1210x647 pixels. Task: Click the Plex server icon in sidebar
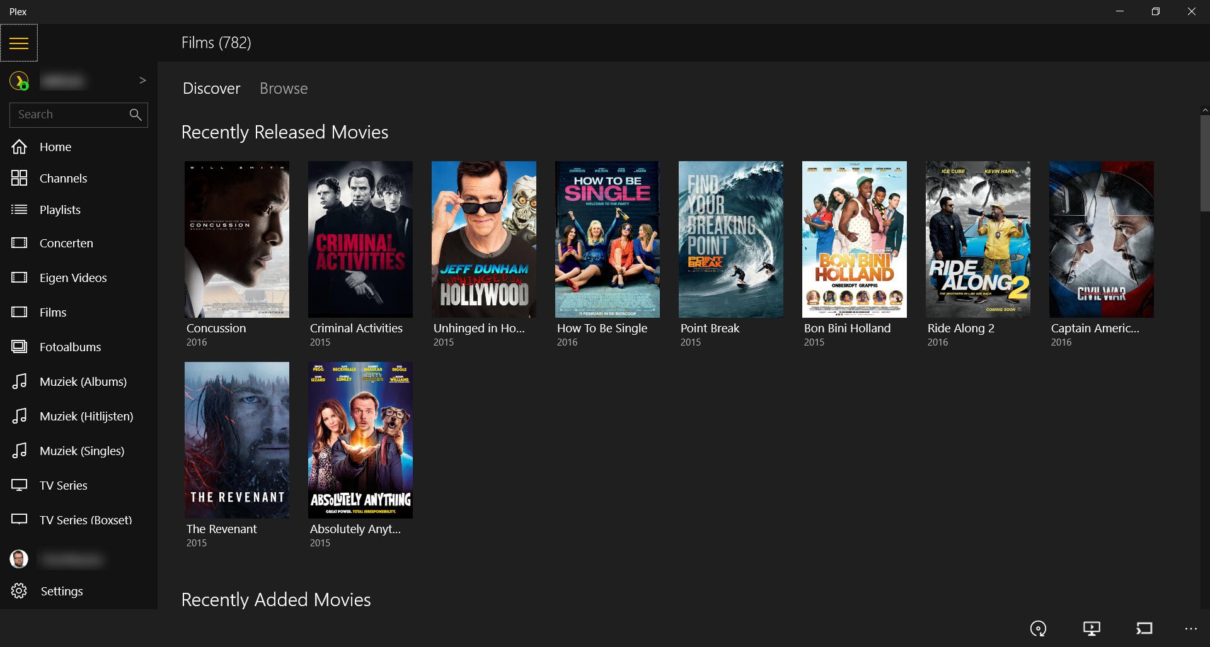(x=19, y=81)
